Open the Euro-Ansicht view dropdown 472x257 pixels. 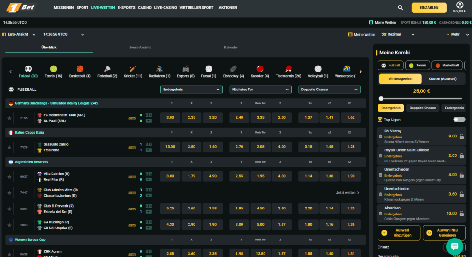[x=19, y=34]
